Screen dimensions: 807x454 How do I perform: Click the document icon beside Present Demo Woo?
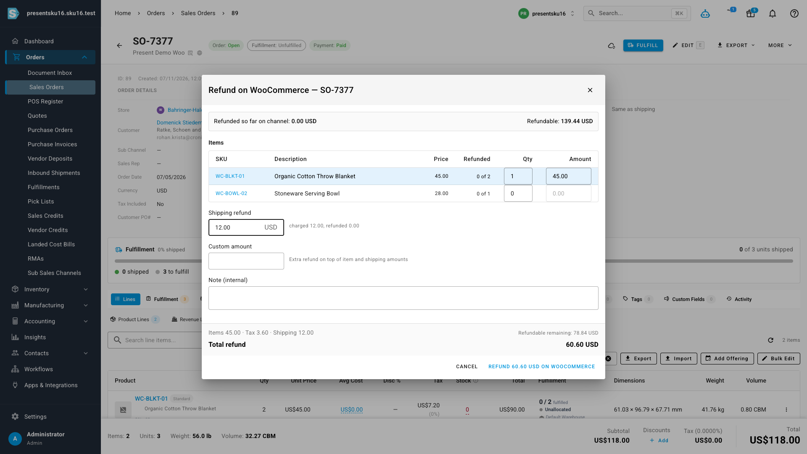coord(190,53)
